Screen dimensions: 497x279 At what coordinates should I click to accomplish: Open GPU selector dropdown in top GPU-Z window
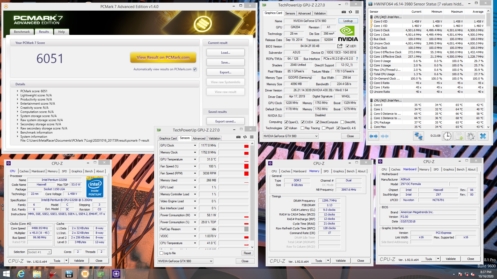[290, 136]
